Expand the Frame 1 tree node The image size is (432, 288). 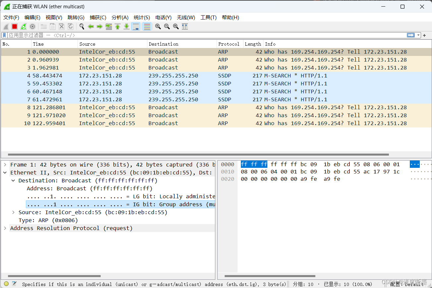click(5, 165)
